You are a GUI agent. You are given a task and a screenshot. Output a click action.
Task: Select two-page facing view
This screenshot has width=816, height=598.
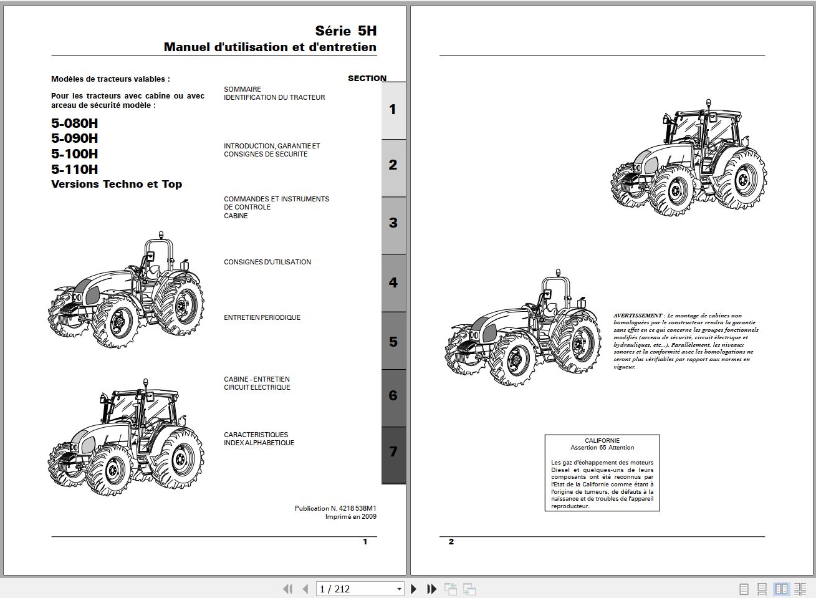click(x=781, y=589)
